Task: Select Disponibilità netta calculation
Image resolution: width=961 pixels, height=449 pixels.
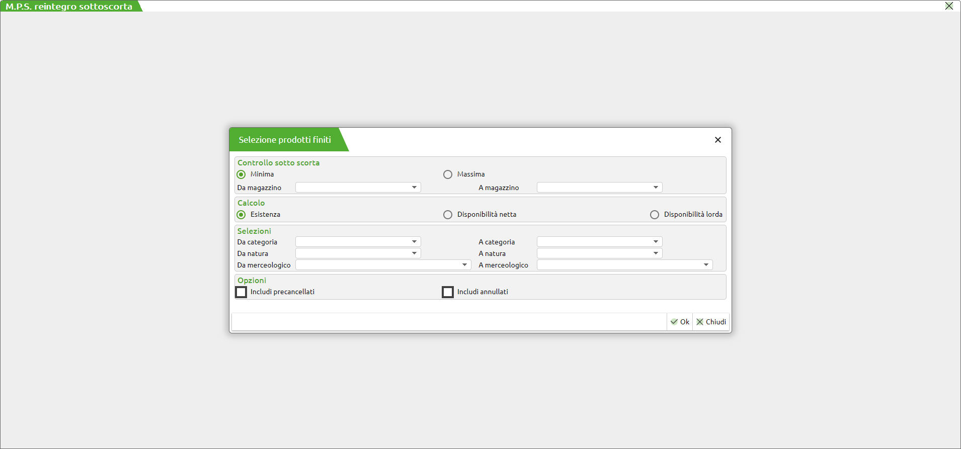Action: point(448,215)
